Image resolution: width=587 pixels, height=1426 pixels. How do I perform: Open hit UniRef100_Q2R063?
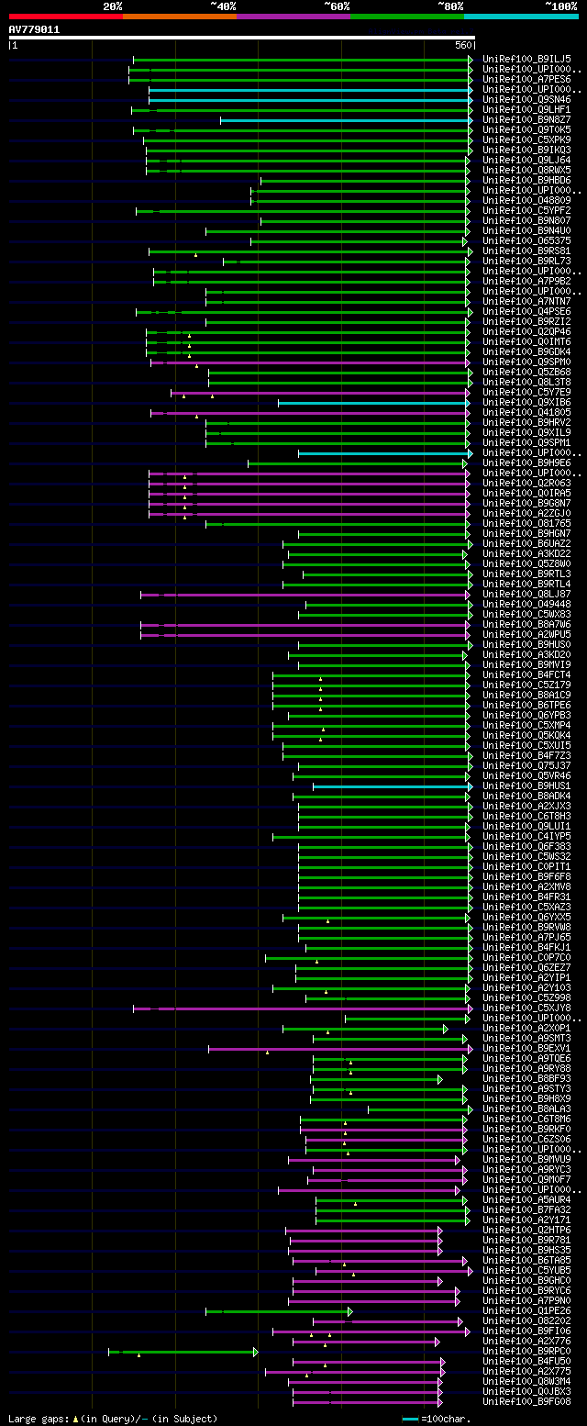pyautogui.click(x=526, y=483)
